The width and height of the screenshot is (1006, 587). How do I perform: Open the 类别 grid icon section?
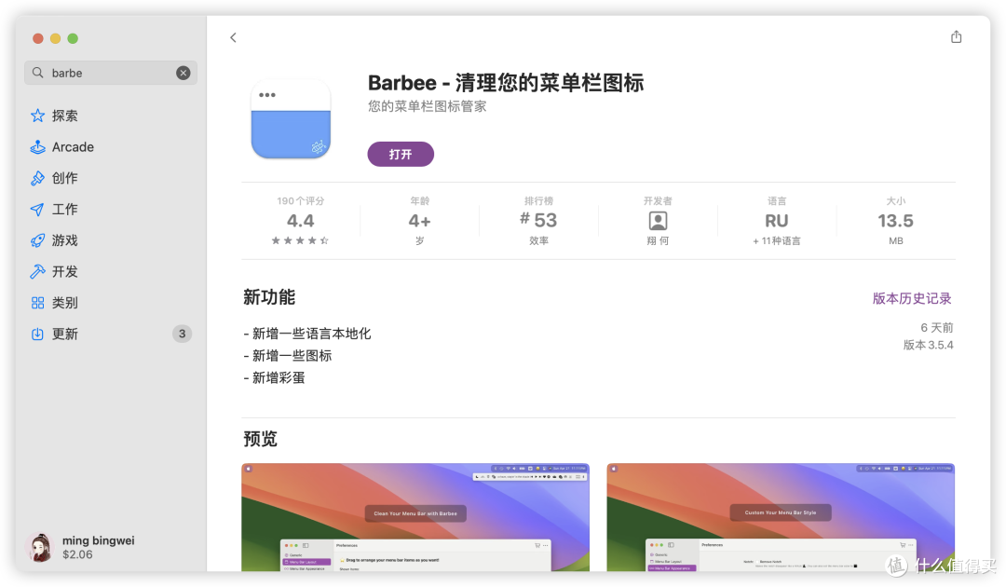coord(38,303)
